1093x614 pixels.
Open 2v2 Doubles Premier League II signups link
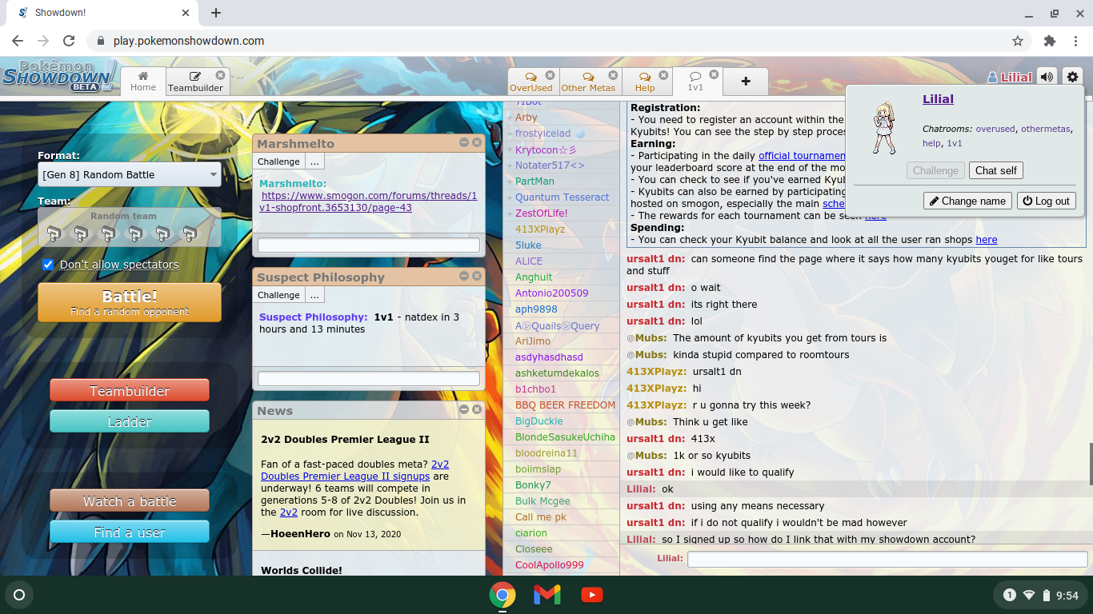[x=354, y=470]
